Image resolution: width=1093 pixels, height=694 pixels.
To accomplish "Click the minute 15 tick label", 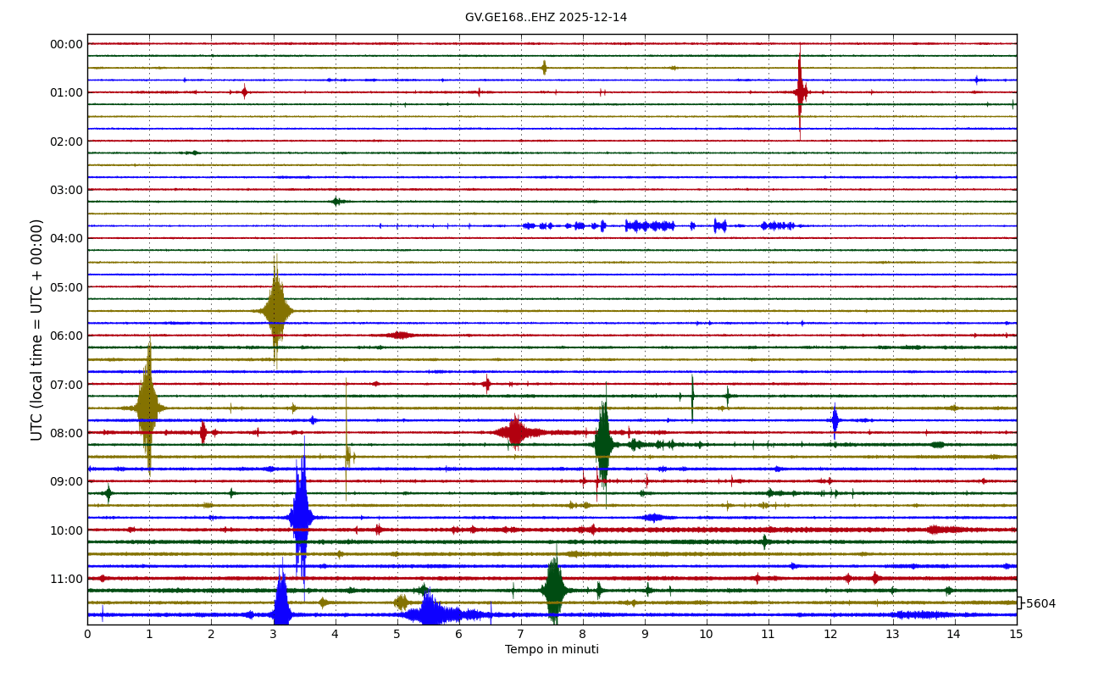I will [x=1016, y=634].
